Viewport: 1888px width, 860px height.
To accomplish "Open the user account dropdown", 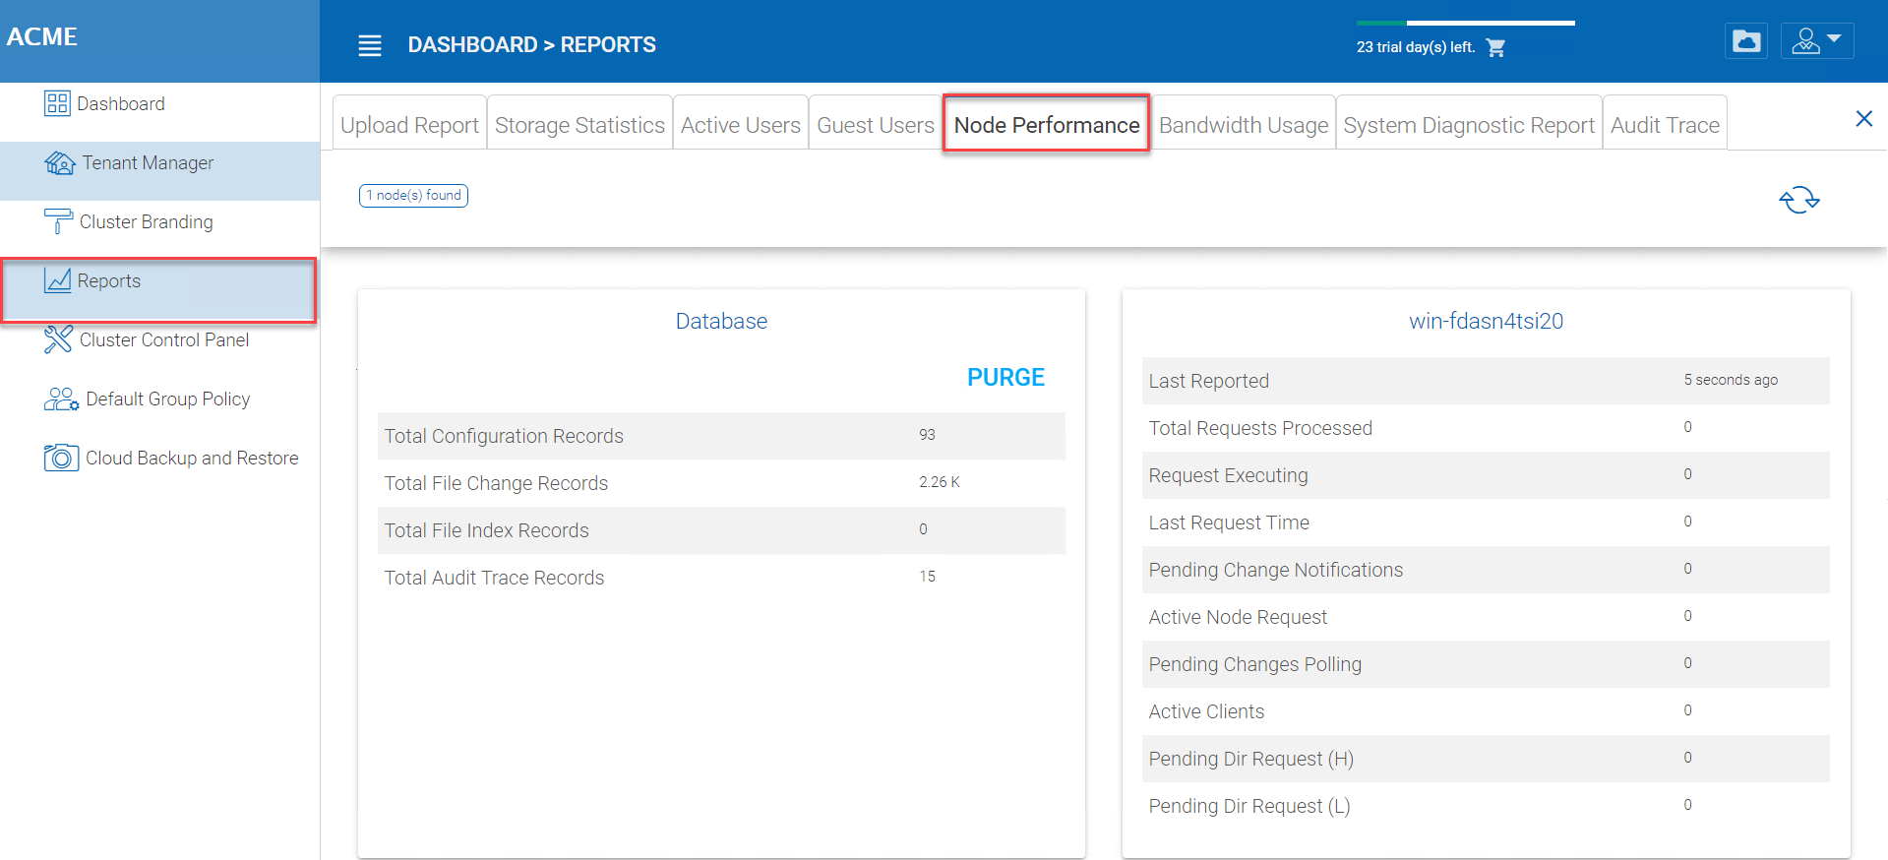I will pos(1817,41).
